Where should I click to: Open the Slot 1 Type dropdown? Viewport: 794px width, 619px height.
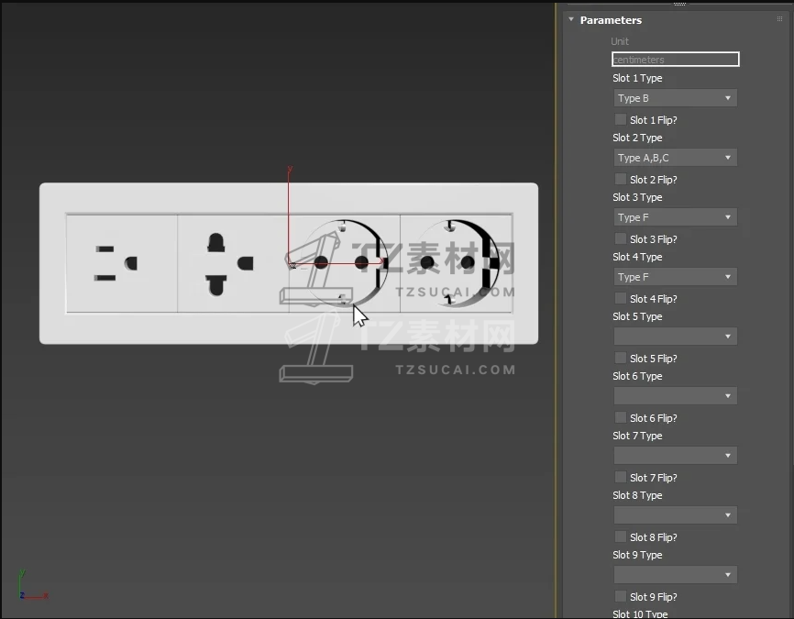tap(675, 98)
